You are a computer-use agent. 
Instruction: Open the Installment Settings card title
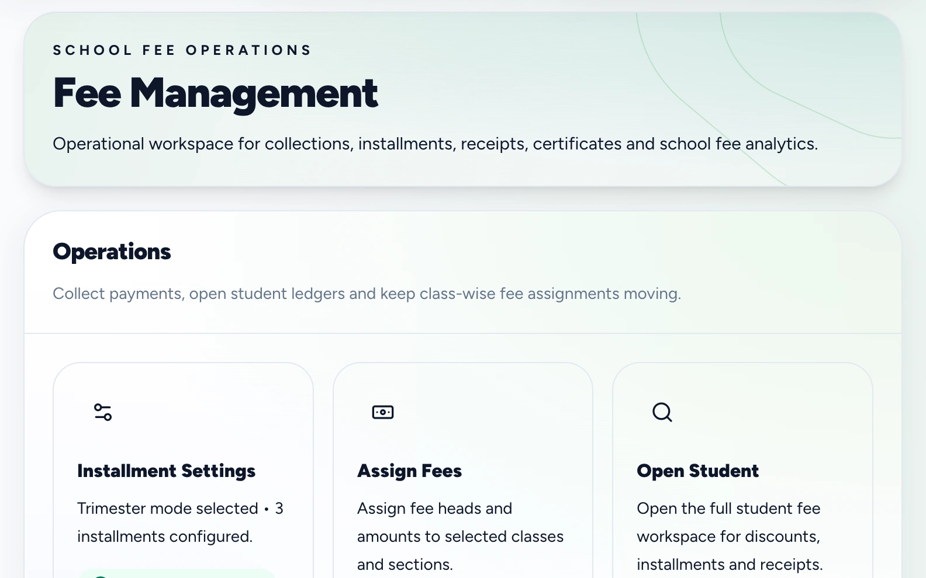coord(167,471)
